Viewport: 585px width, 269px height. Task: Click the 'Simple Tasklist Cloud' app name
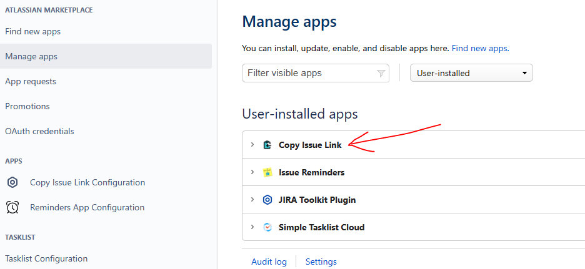[x=322, y=227]
